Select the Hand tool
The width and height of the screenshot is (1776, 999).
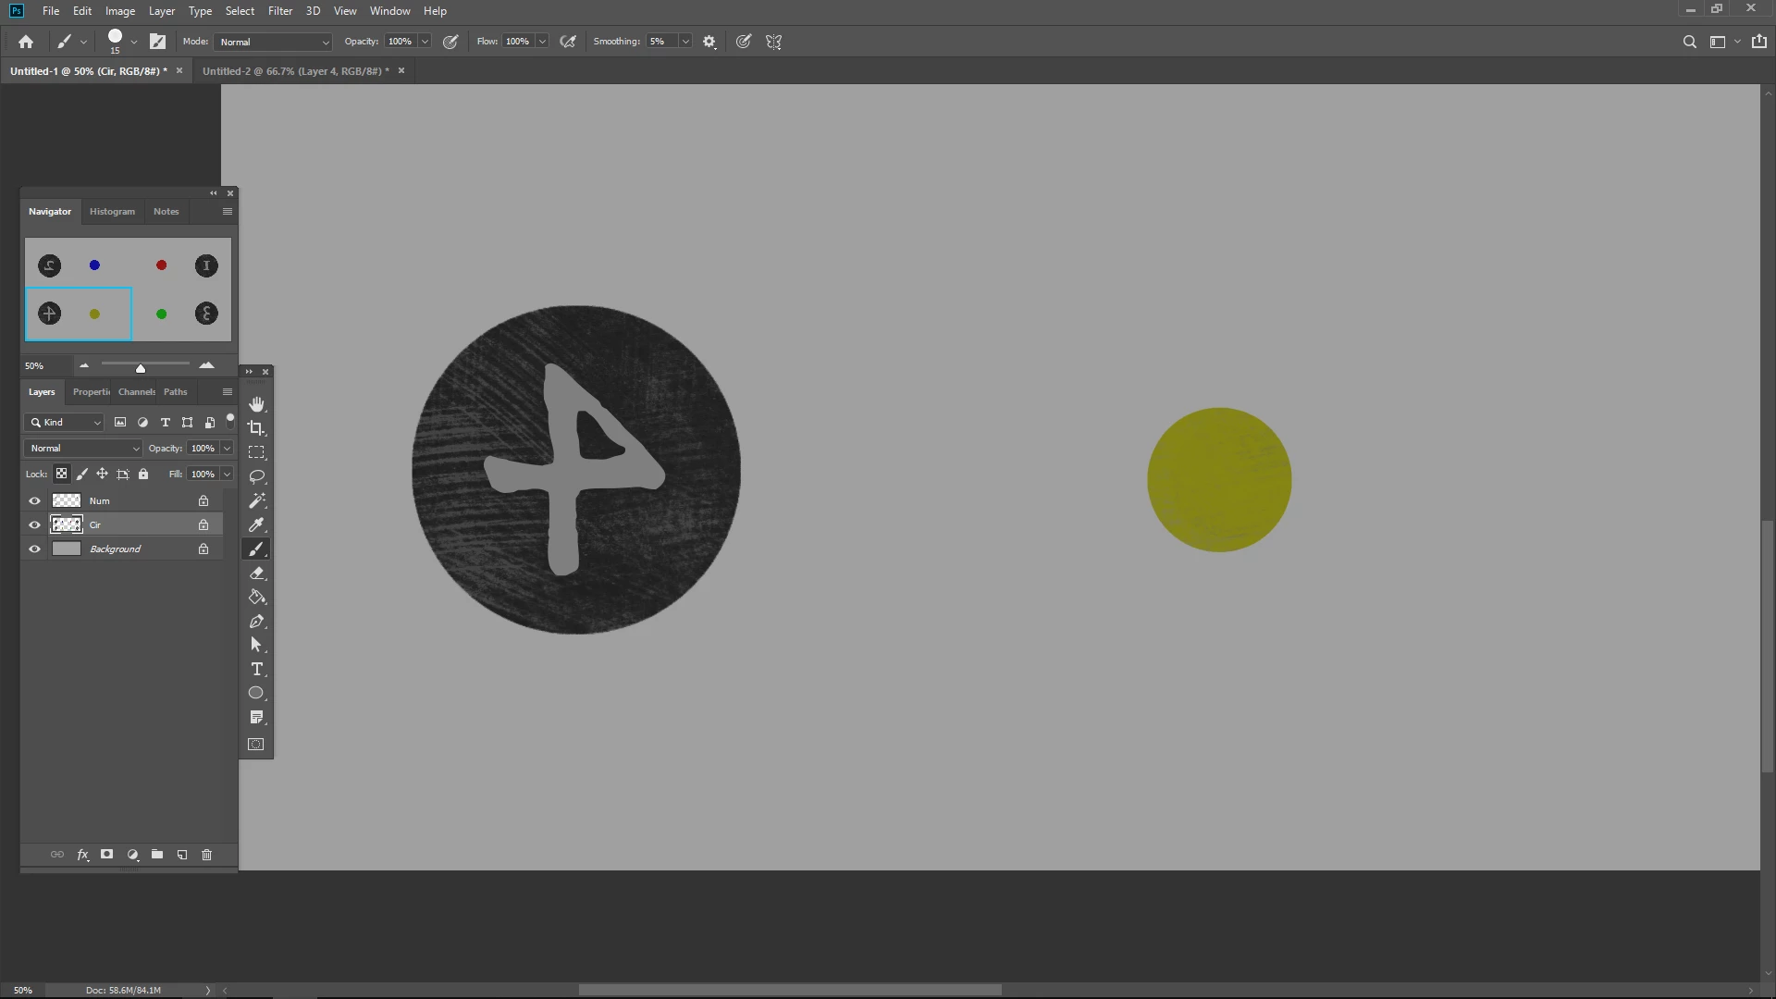point(257,404)
